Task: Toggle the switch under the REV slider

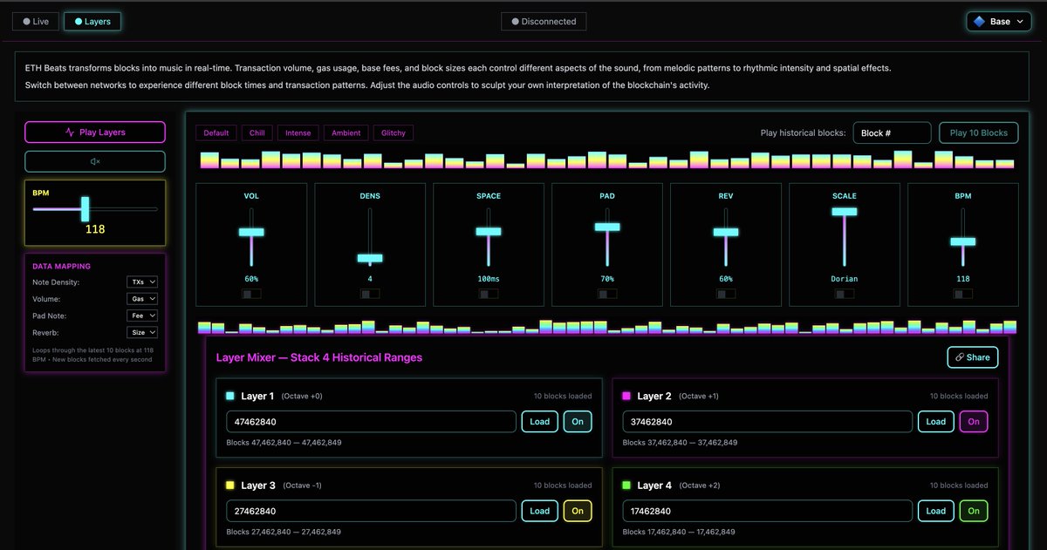Action: point(726,295)
